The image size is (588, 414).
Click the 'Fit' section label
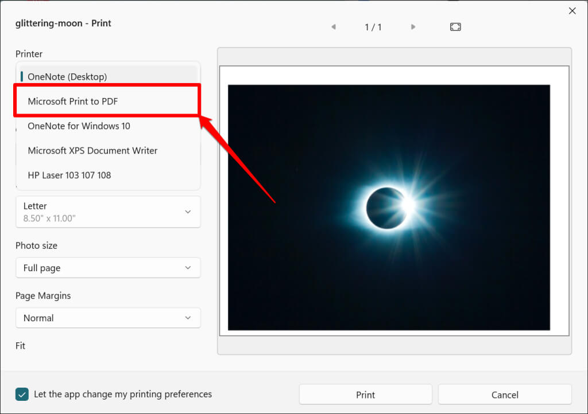(21, 346)
